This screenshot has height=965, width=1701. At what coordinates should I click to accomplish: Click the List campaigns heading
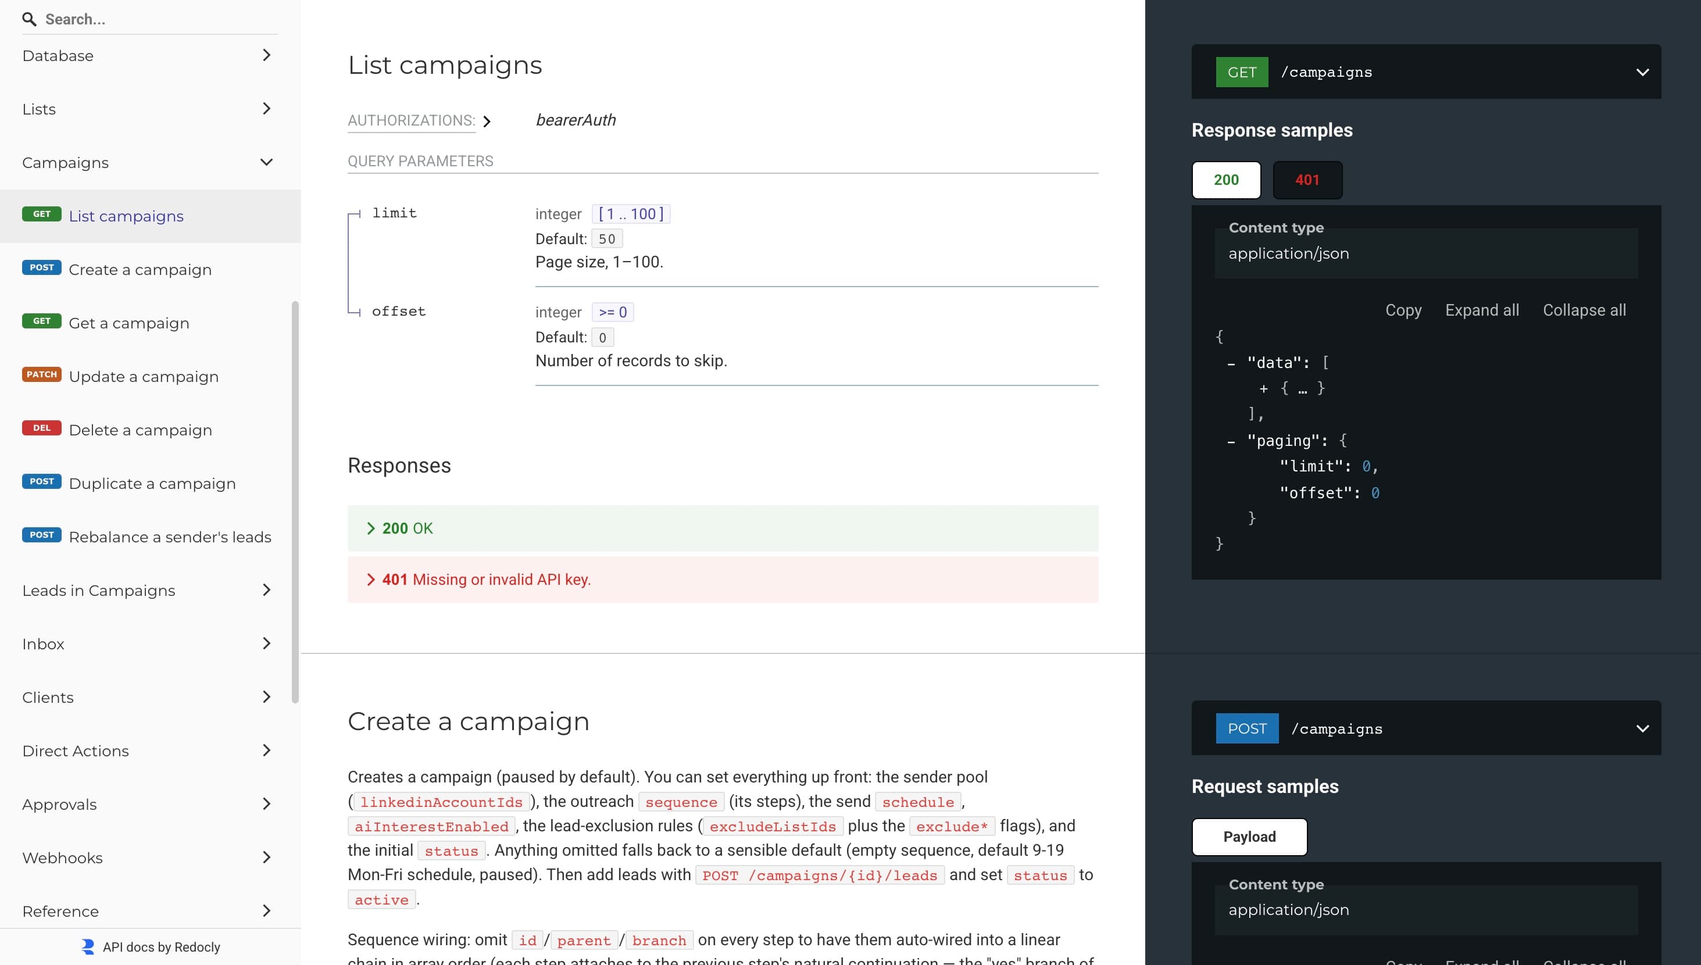[x=445, y=65]
